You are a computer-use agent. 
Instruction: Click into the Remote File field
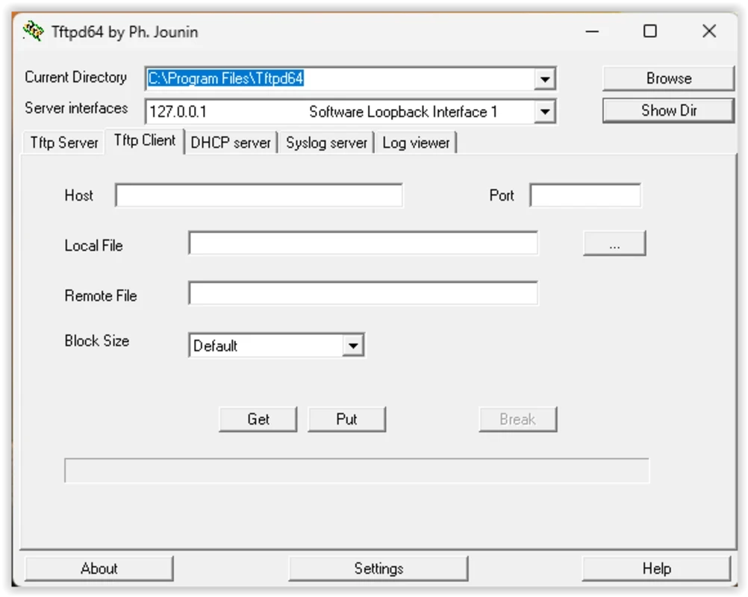click(x=364, y=293)
